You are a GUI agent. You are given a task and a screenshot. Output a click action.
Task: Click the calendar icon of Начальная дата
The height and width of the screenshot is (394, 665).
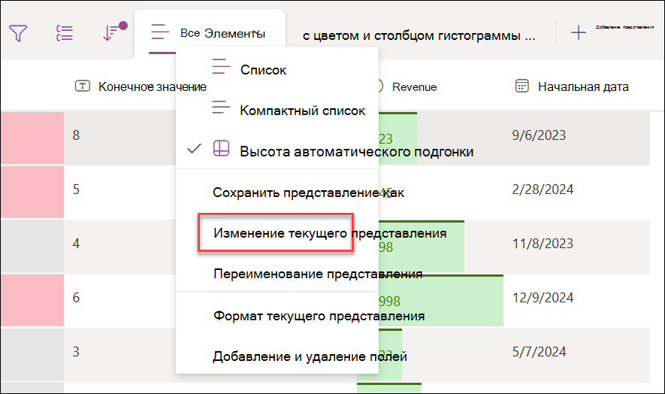pos(521,86)
